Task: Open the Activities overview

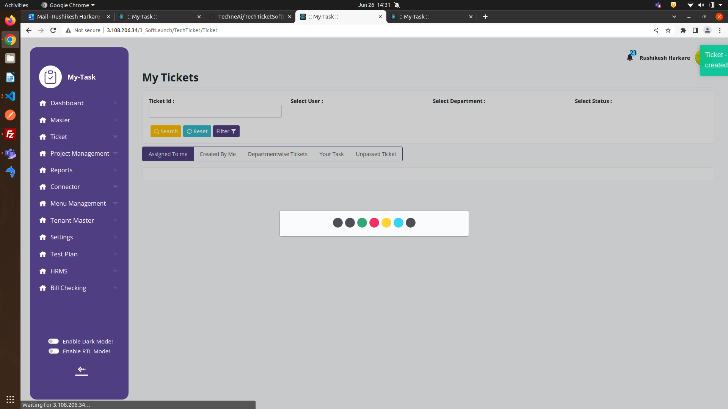Action: coord(16,5)
